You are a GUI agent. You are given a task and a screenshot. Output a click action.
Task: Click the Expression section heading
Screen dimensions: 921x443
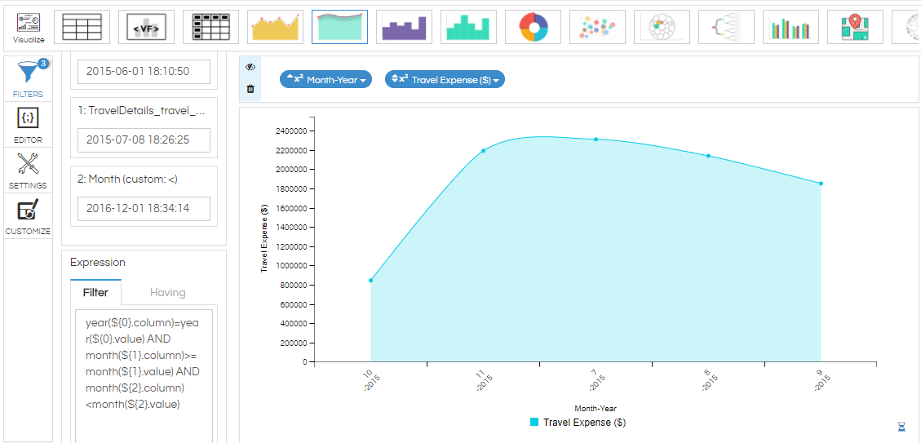tap(98, 262)
